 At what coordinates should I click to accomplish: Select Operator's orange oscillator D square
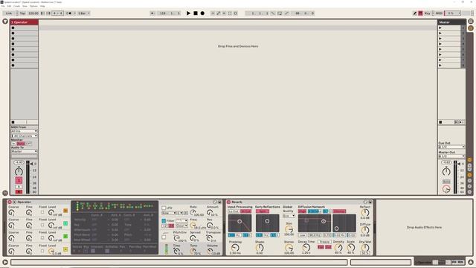point(65,211)
